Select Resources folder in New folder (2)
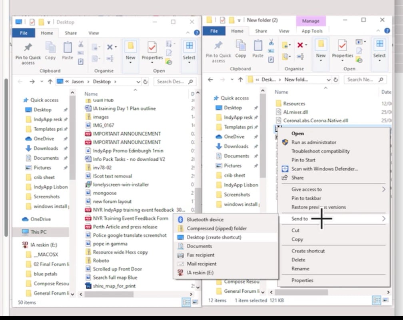 tap(294, 104)
